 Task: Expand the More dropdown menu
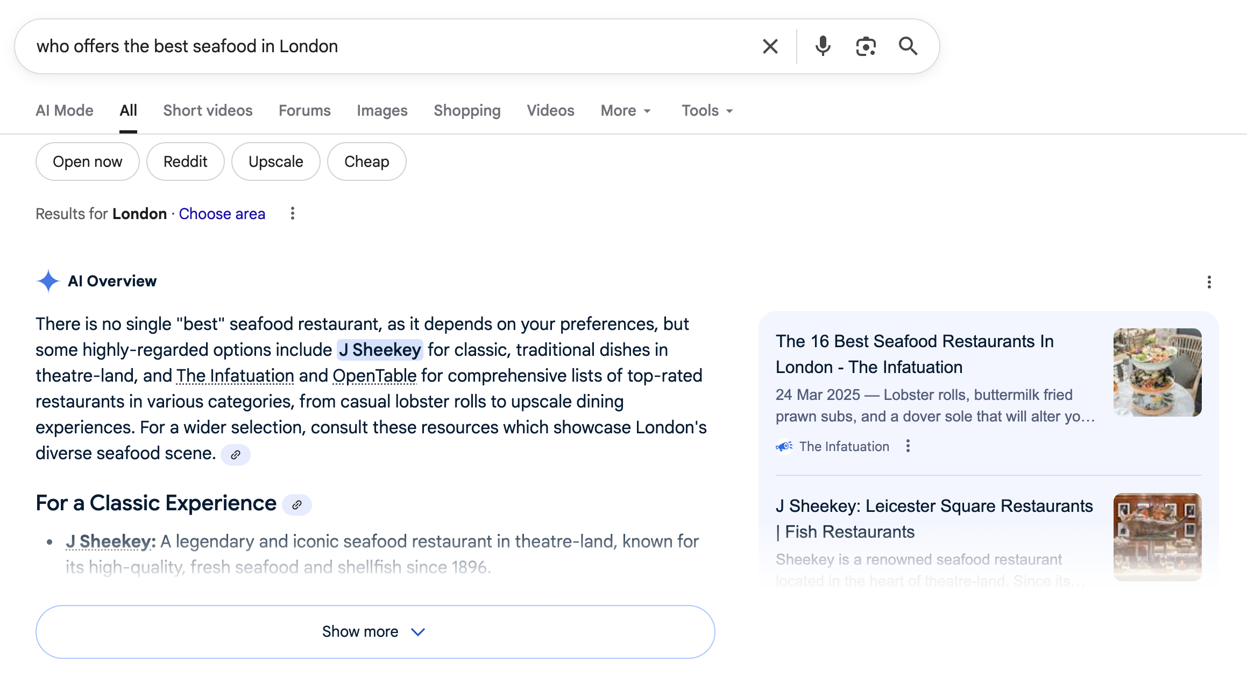[626, 110]
